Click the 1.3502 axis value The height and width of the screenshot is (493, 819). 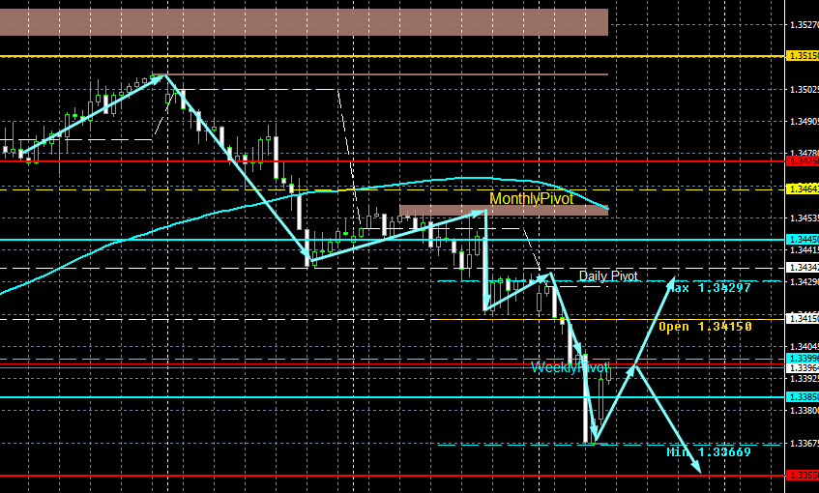pos(804,90)
